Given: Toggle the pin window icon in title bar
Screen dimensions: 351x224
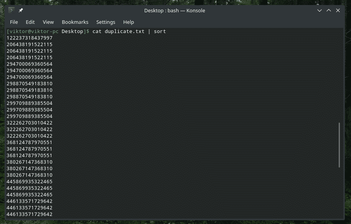Looking at the screenshot, I should 21,10.
